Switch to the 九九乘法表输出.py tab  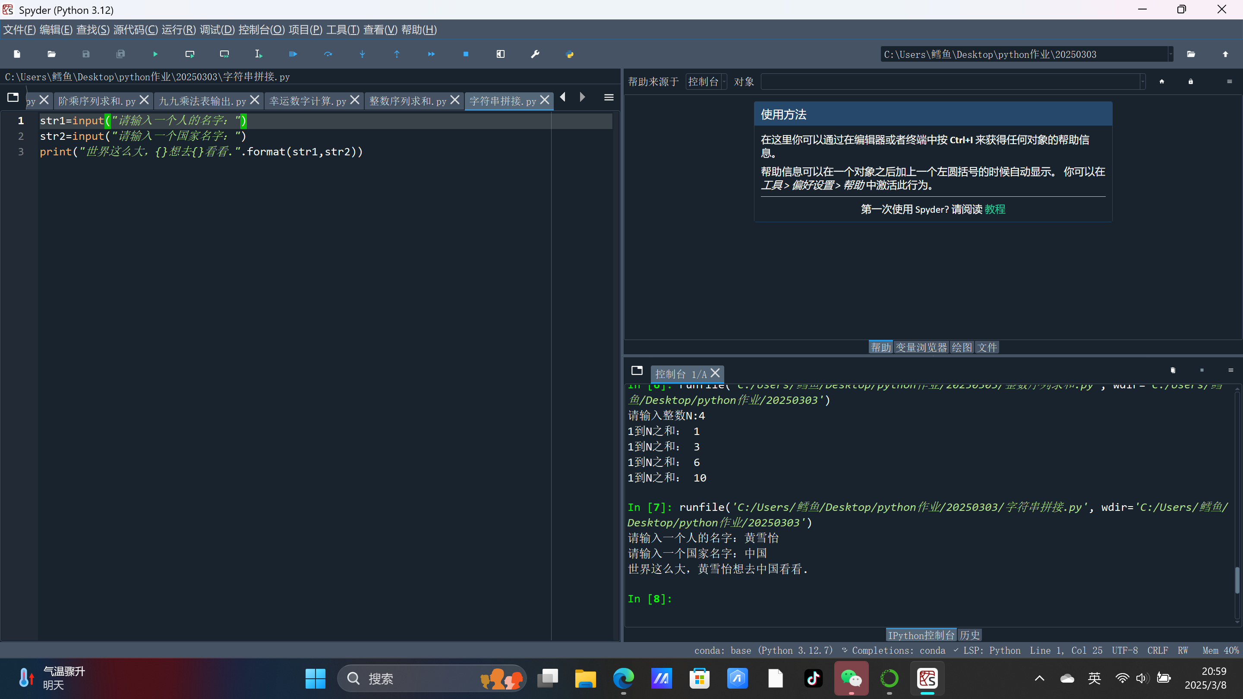click(203, 101)
